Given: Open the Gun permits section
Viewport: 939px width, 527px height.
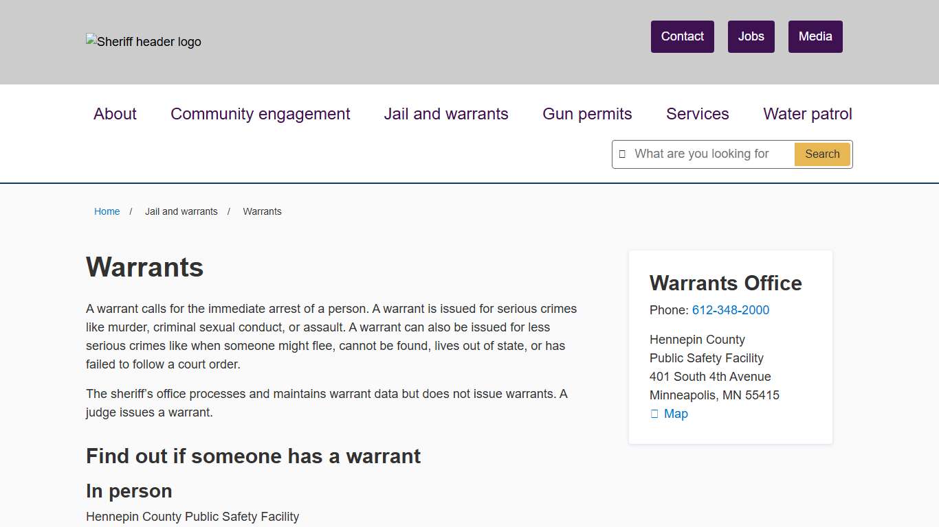Looking at the screenshot, I should pyautogui.click(x=587, y=114).
